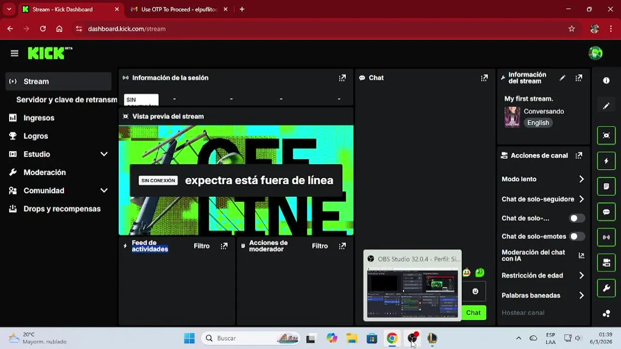Open the emoji picker in chat input
621x349 pixels.
point(475,291)
